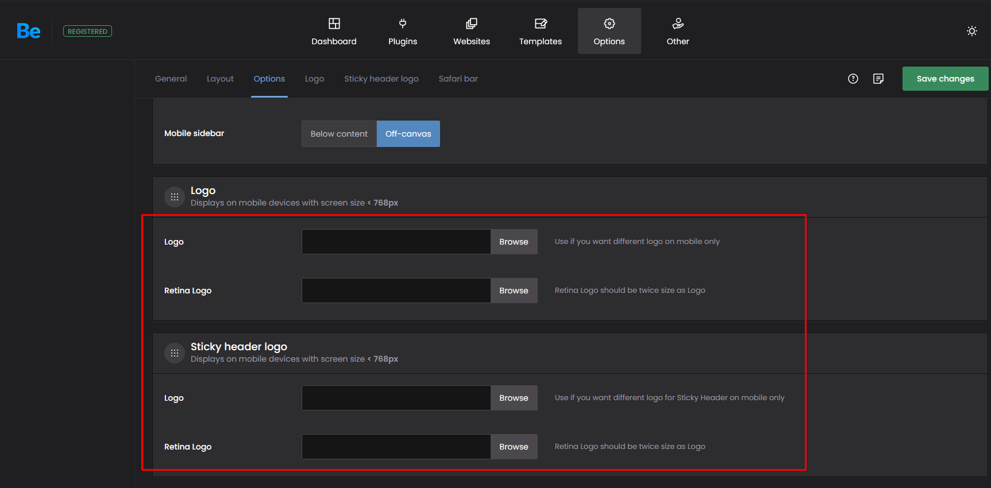Viewport: 991px width, 488px height.
Task: Browse for mobile Logo image
Action: tap(514, 242)
